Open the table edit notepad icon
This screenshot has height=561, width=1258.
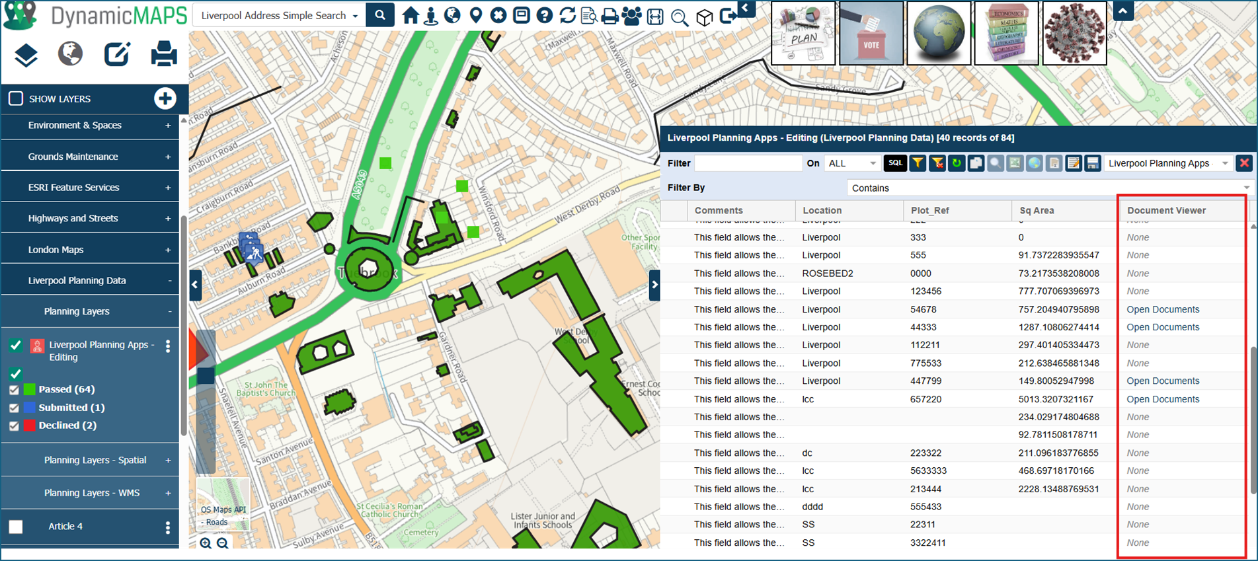(1074, 163)
